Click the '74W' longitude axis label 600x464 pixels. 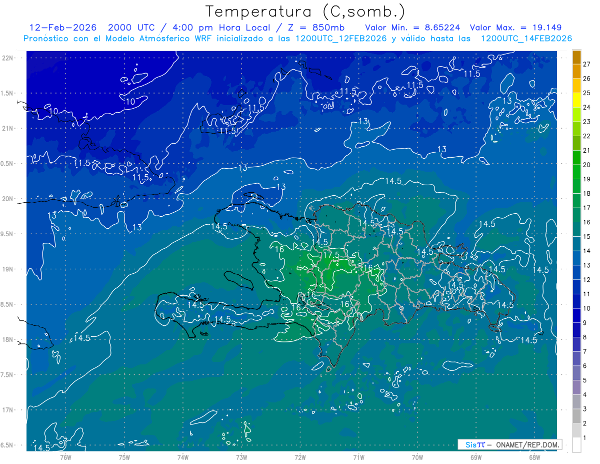tap(183, 457)
